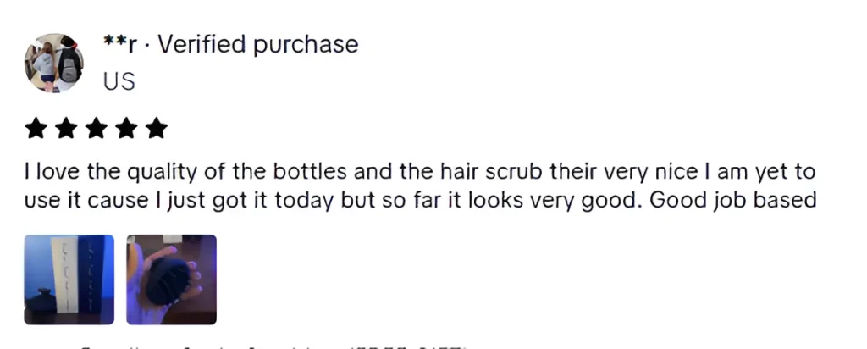867x349 pixels.
Task: Click "I love" at the review's start
Action: 52,173
